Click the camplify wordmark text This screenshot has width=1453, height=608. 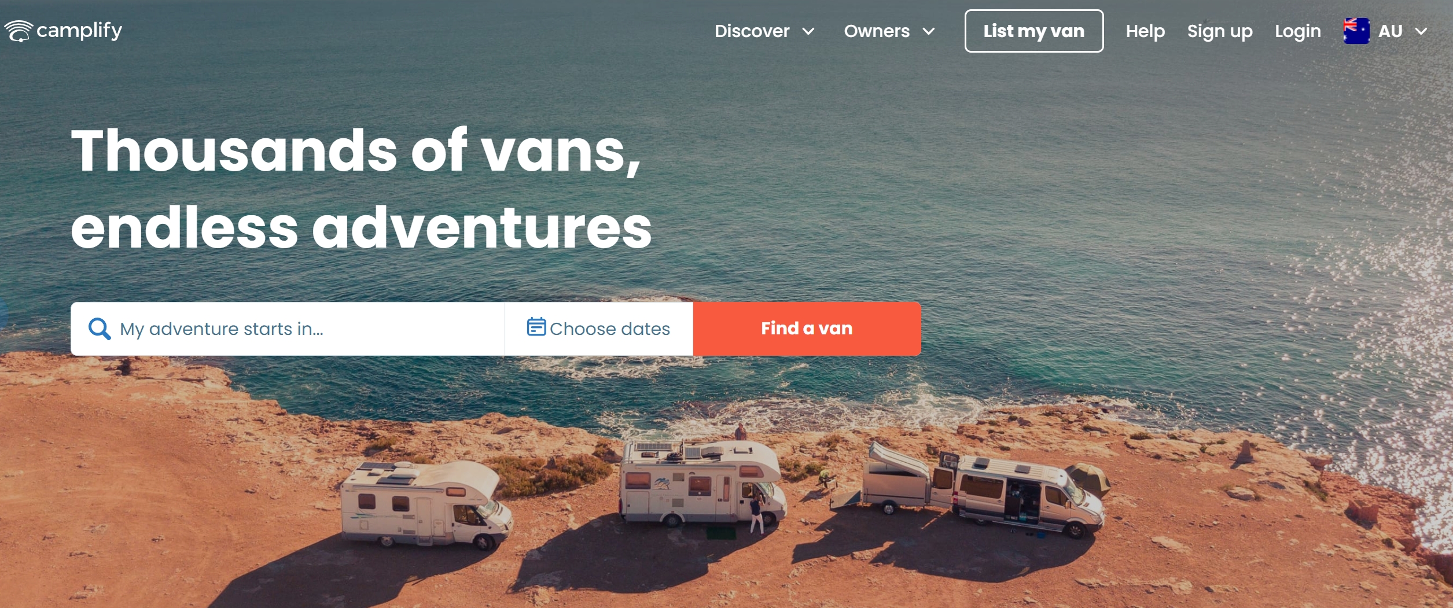79,30
